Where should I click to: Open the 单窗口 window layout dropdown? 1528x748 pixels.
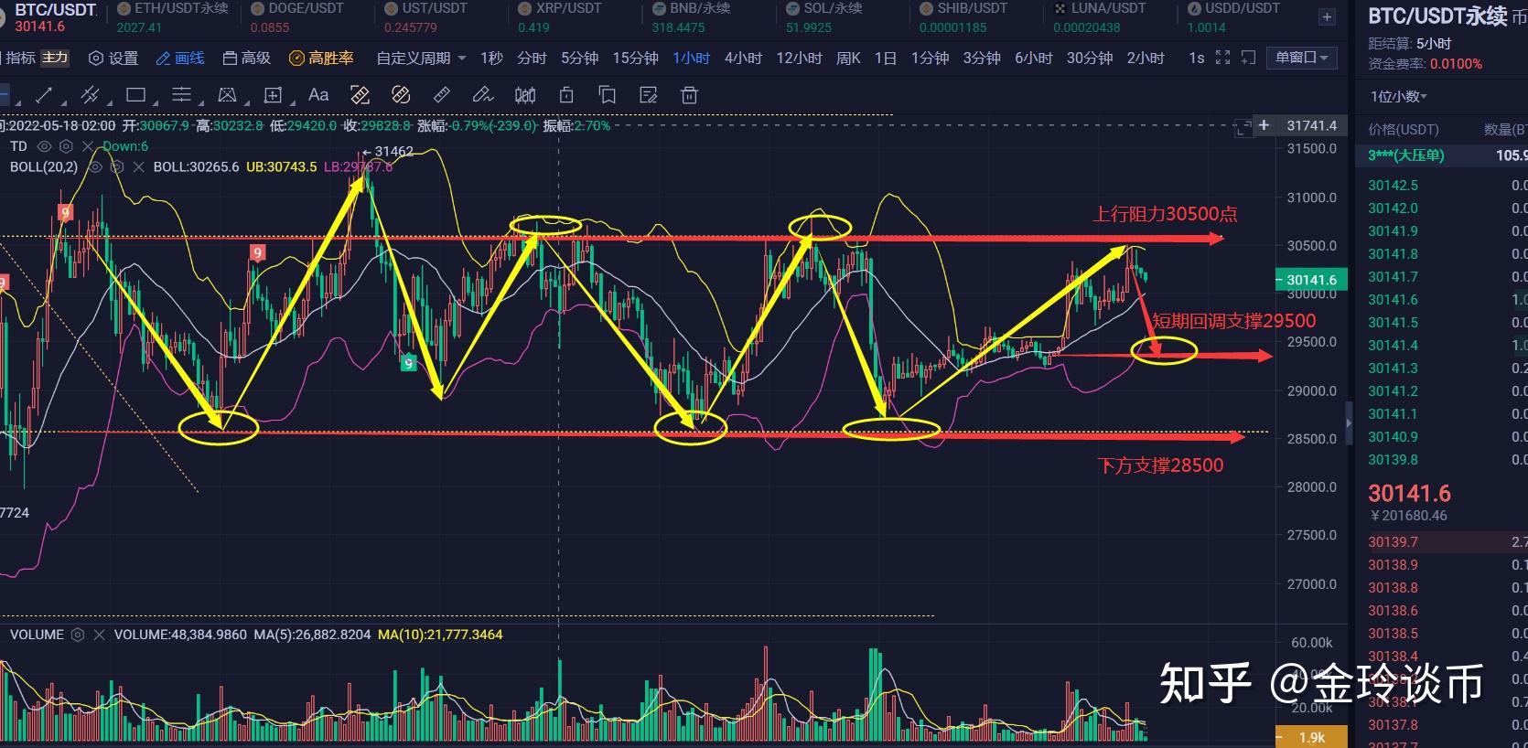click(x=1301, y=58)
